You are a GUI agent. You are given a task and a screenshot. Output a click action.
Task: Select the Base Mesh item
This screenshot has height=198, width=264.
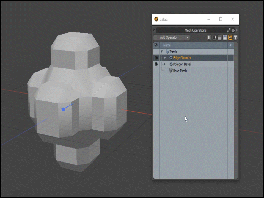[x=180, y=70]
